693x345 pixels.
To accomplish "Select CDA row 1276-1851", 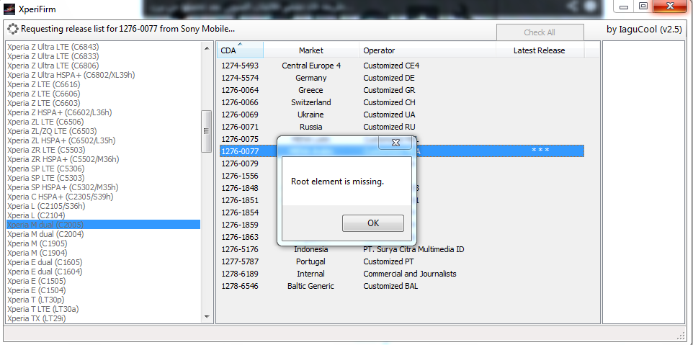I will pos(402,200).
